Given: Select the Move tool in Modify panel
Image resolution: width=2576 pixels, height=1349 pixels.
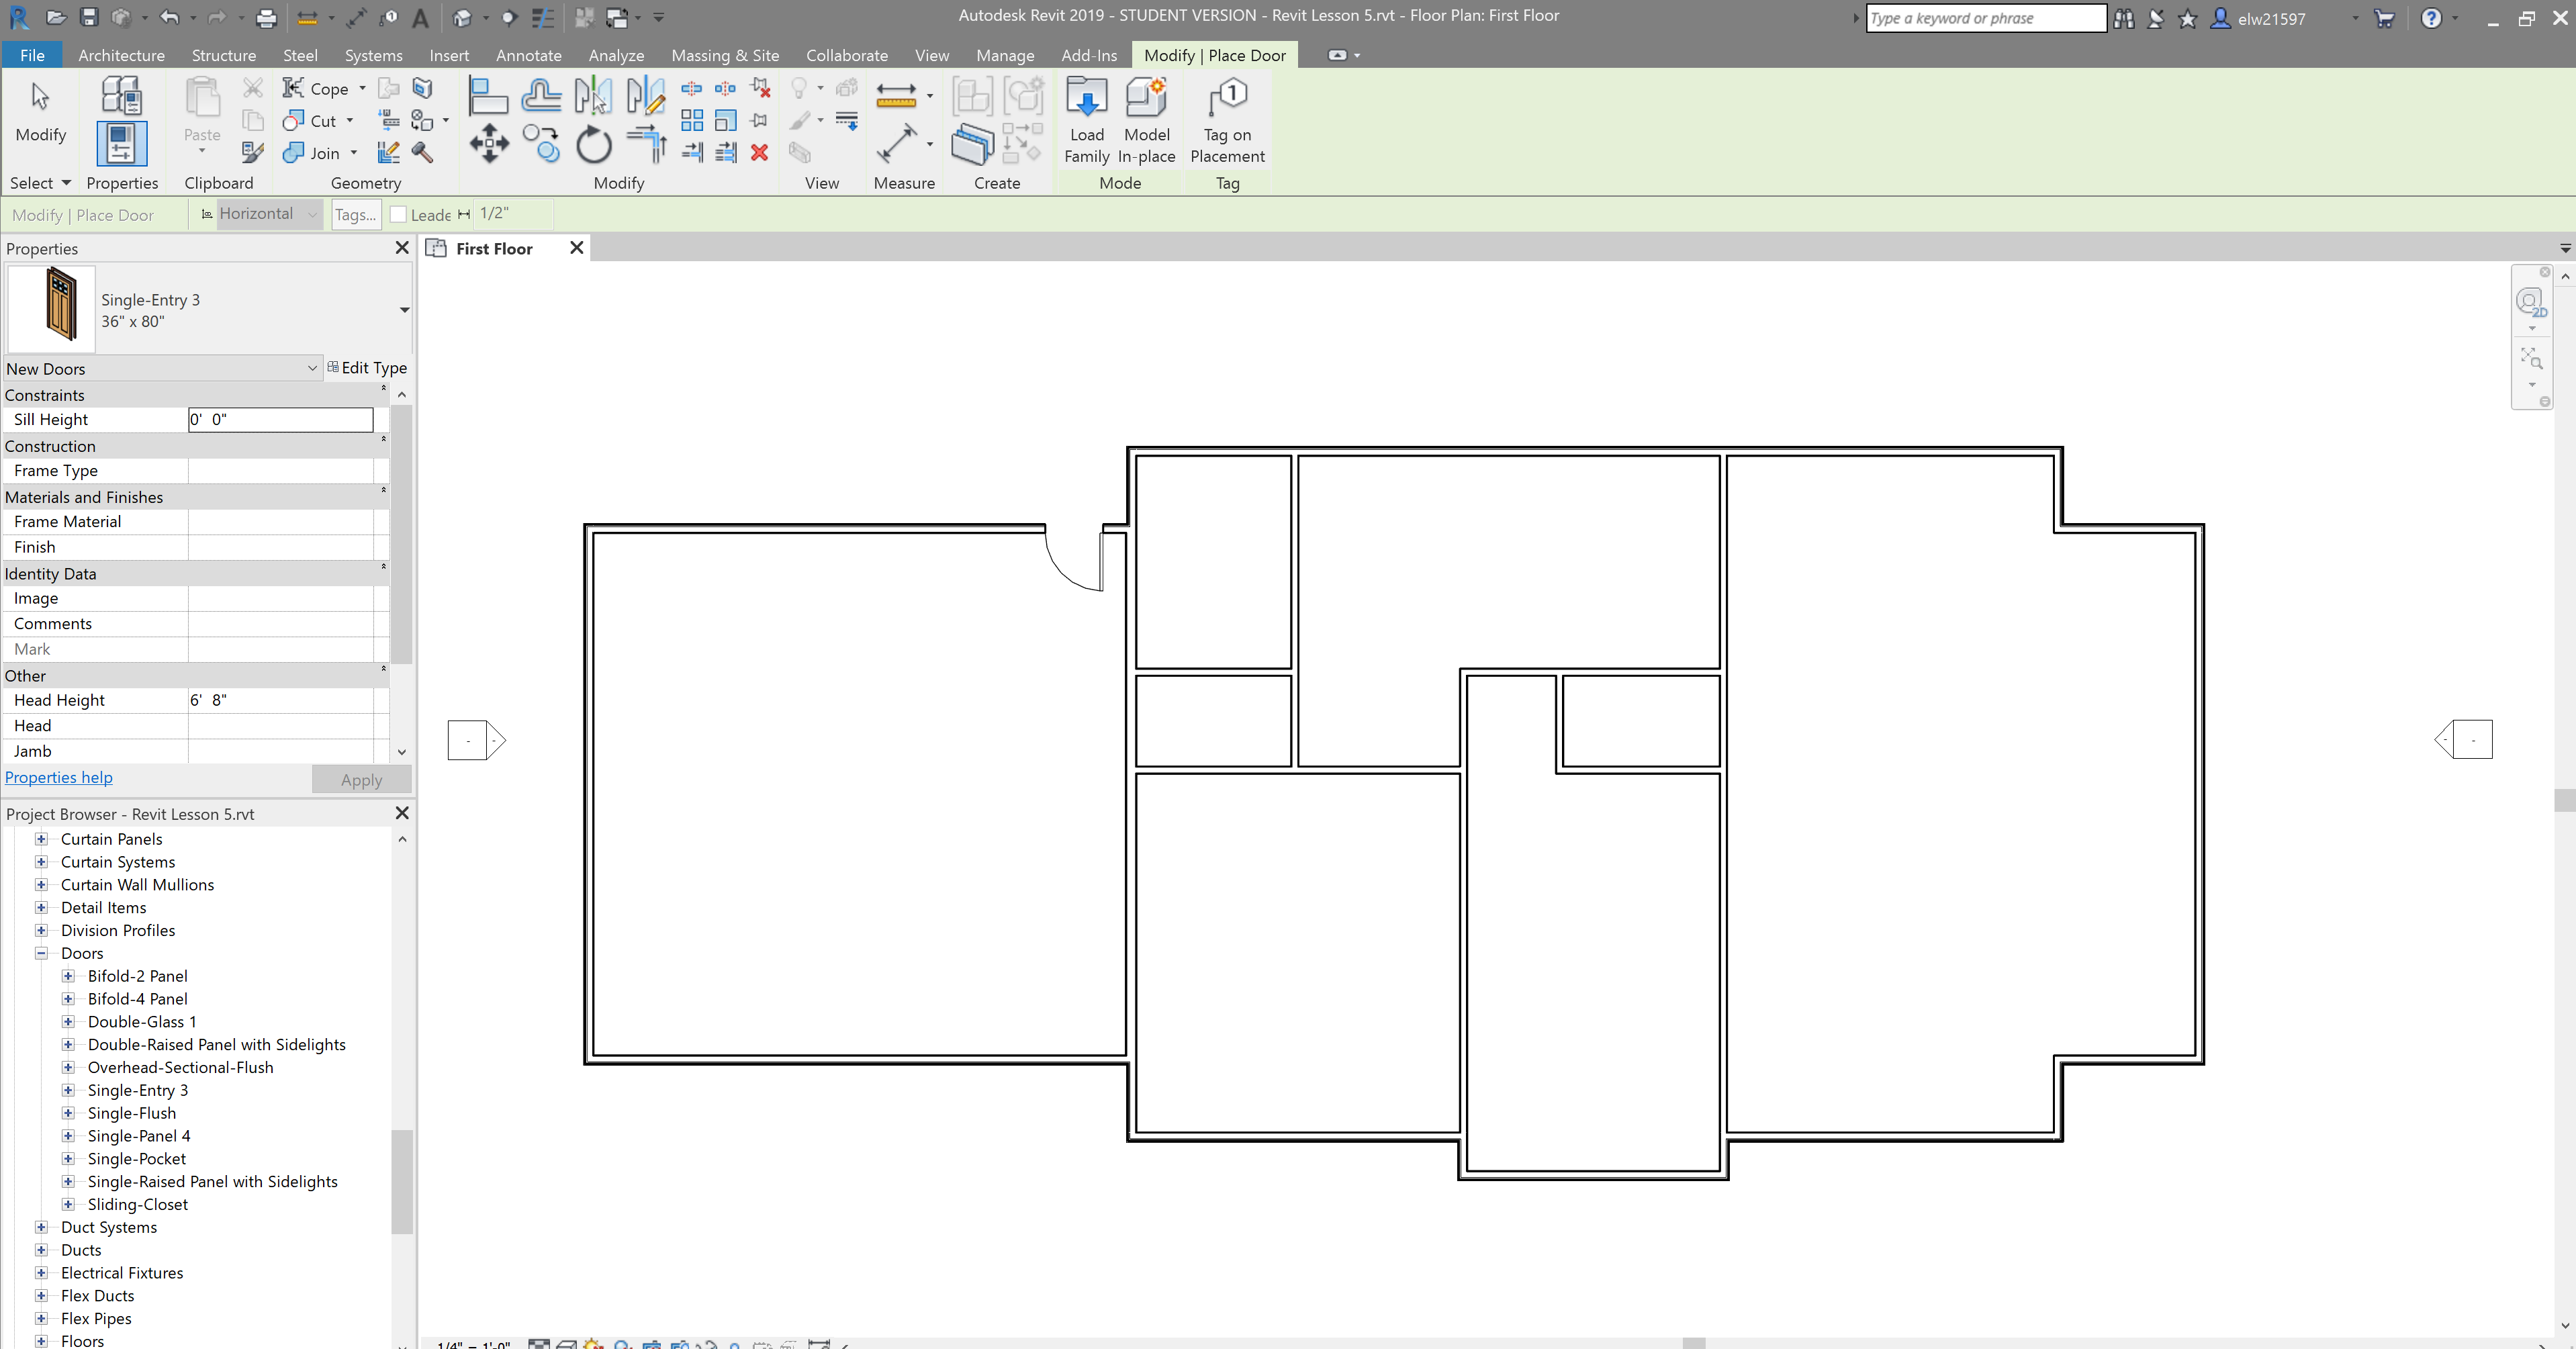Looking at the screenshot, I should 489,144.
